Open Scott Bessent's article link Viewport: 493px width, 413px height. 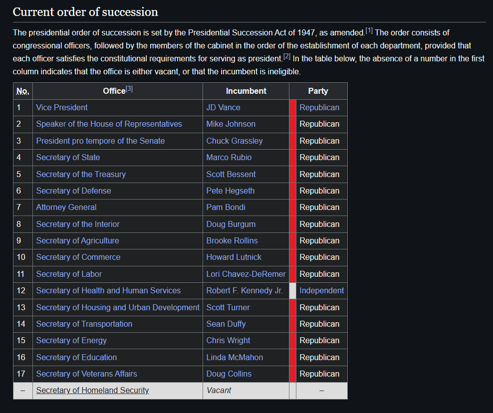pos(231,174)
